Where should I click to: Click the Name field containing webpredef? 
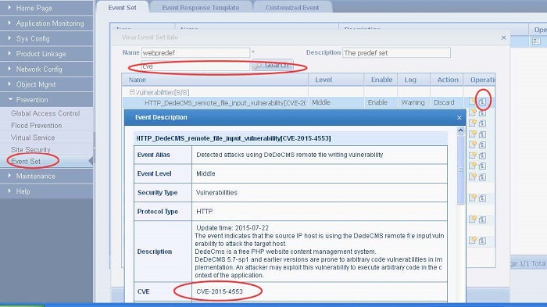pos(195,52)
